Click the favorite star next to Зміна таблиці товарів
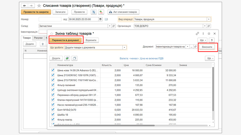Screen dimensions: 241x135 [x=52, y=33]
